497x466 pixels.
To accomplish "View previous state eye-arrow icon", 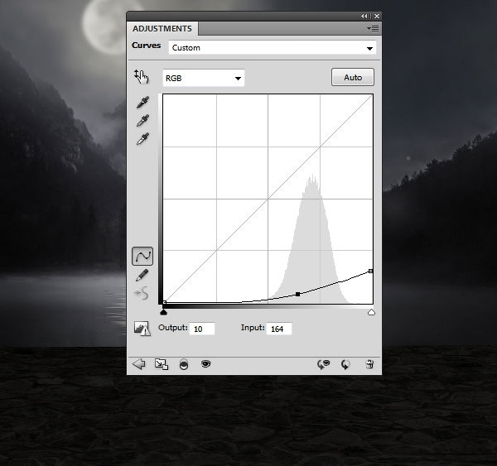I will pos(323,364).
